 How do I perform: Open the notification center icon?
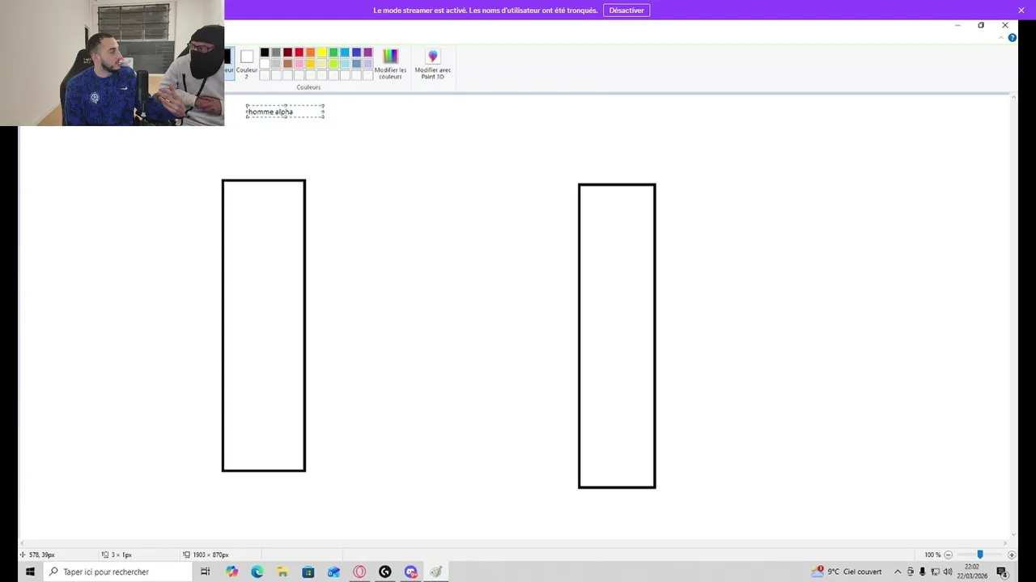[1002, 571]
